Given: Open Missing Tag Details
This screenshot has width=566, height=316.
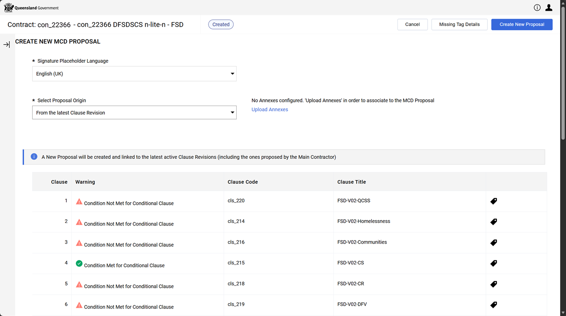Looking at the screenshot, I should tap(459, 24).
